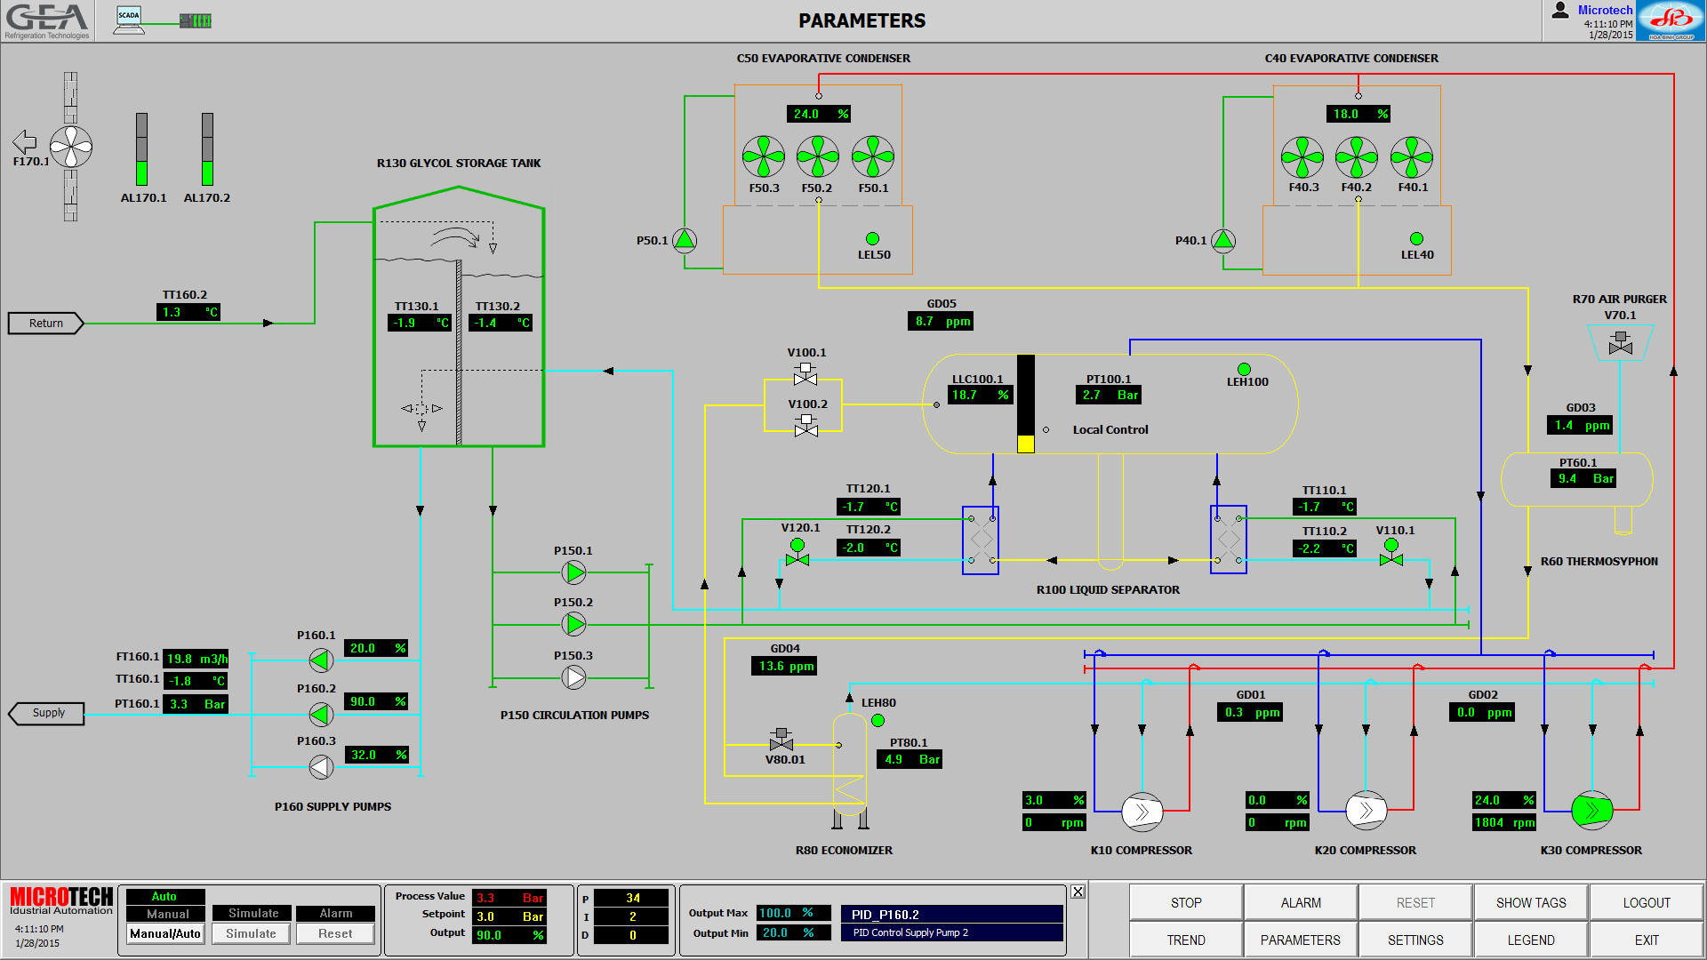
Task: Click SCADA network computer icon
Action: tap(130, 20)
